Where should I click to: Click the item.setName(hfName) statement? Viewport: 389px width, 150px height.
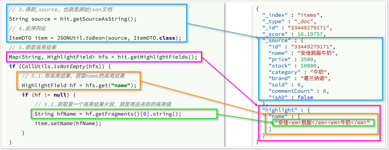pos(68,123)
